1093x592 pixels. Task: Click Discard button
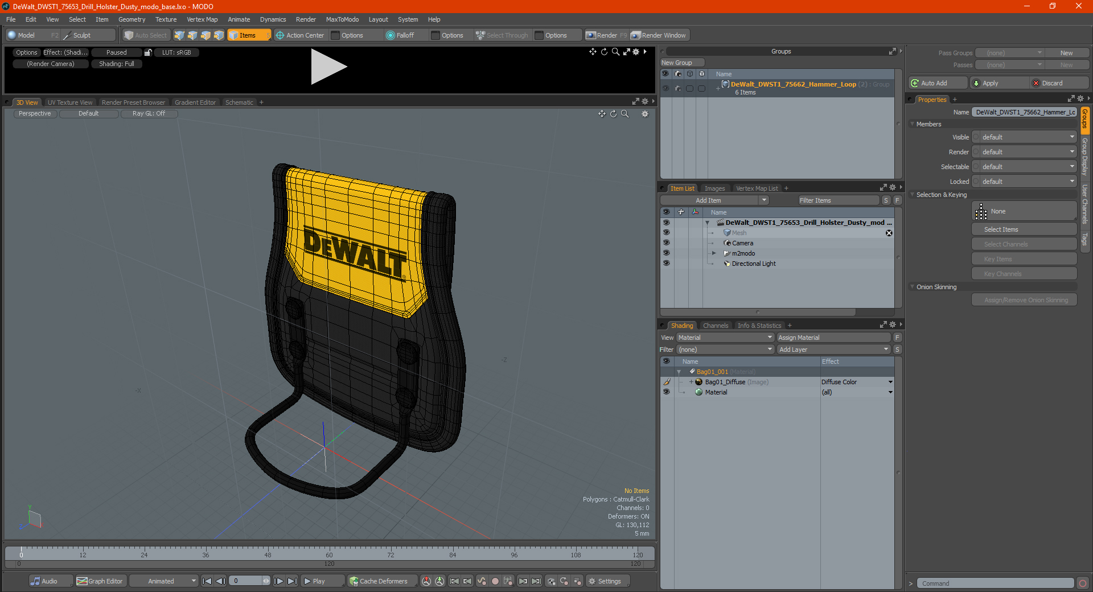point(1059,83)
